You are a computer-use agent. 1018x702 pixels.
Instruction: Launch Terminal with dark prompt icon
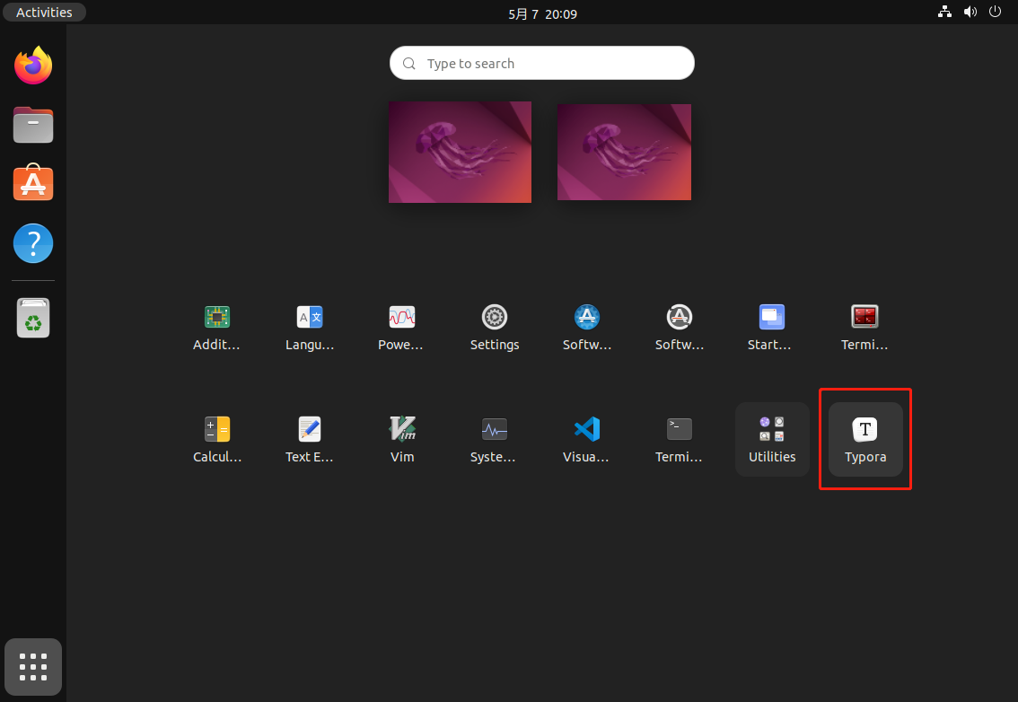679,439
